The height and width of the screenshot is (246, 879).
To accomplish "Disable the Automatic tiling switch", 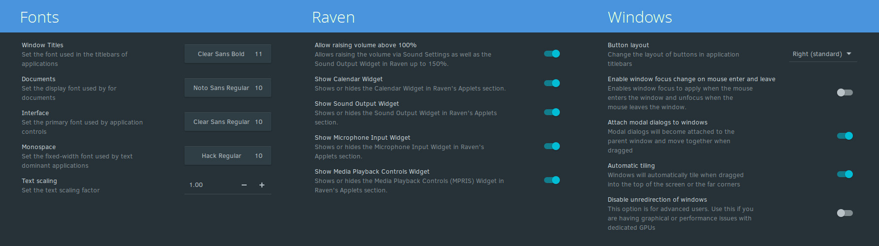I will click(844, 174).
